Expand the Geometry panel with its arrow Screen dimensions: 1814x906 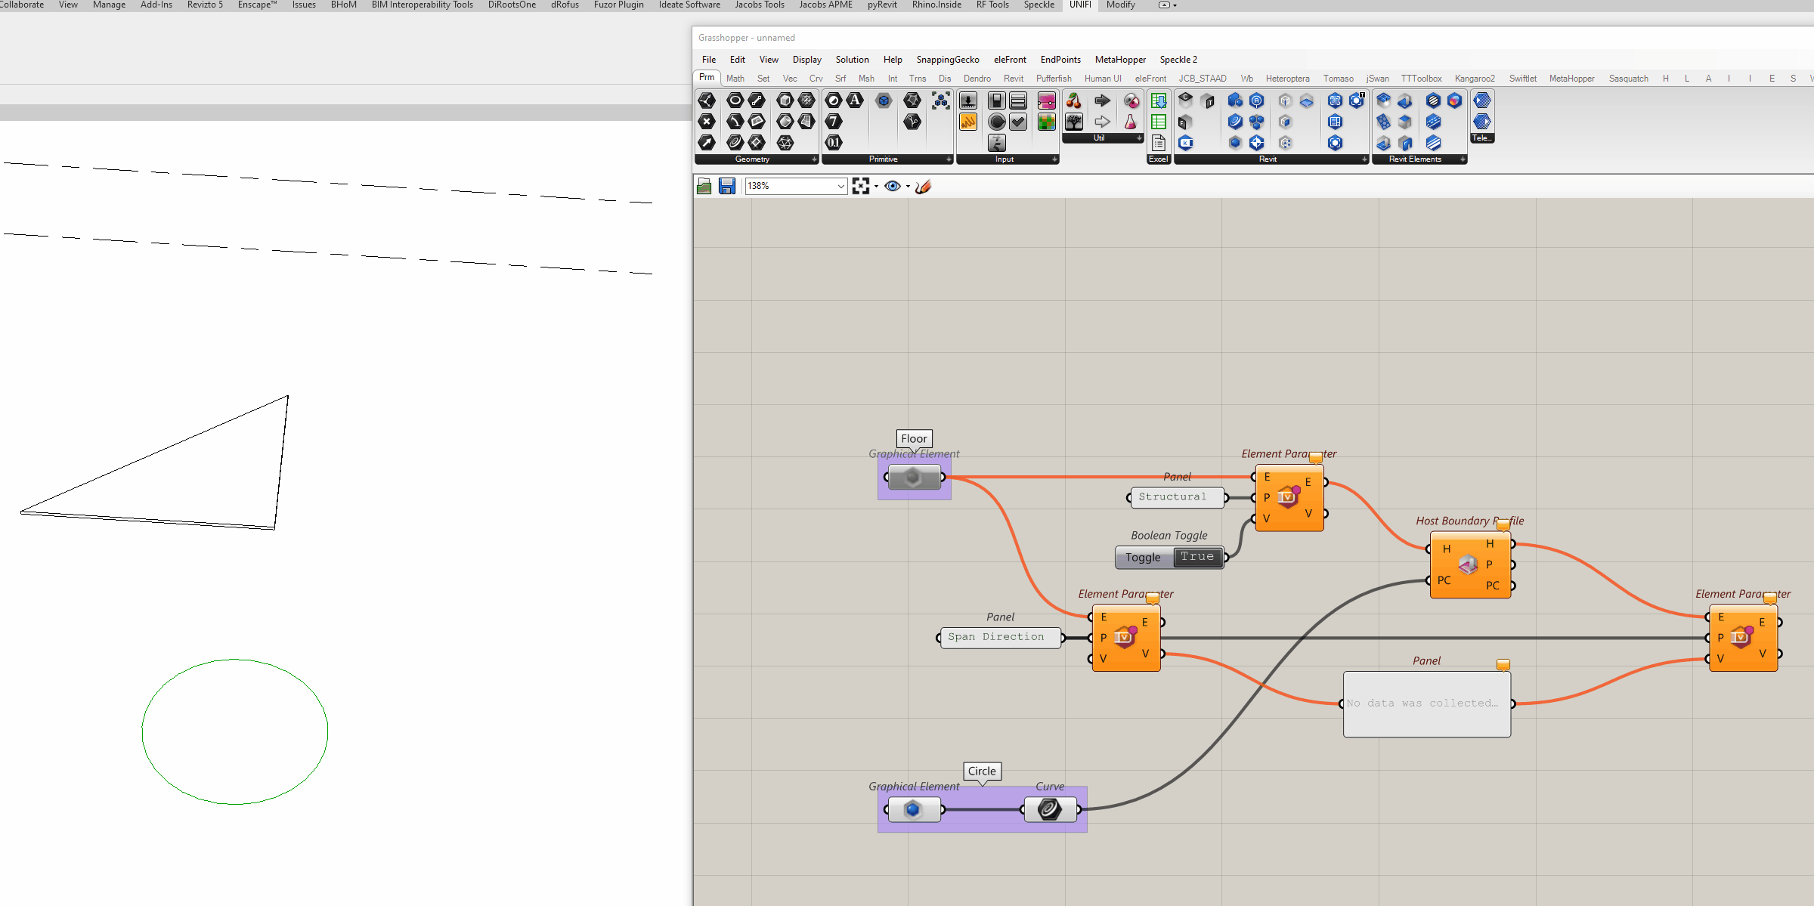tap(814, 159)
